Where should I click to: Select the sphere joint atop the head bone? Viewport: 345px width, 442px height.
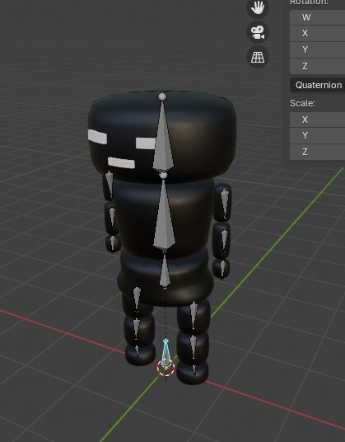[162, 96]
